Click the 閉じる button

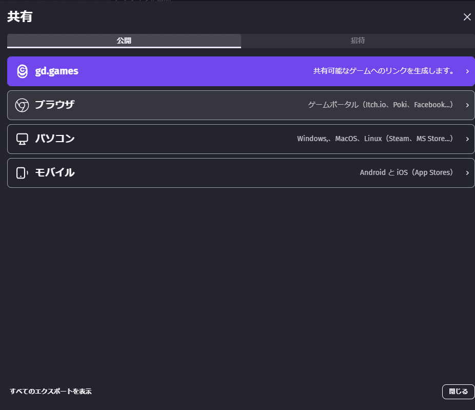coord(458,392)
